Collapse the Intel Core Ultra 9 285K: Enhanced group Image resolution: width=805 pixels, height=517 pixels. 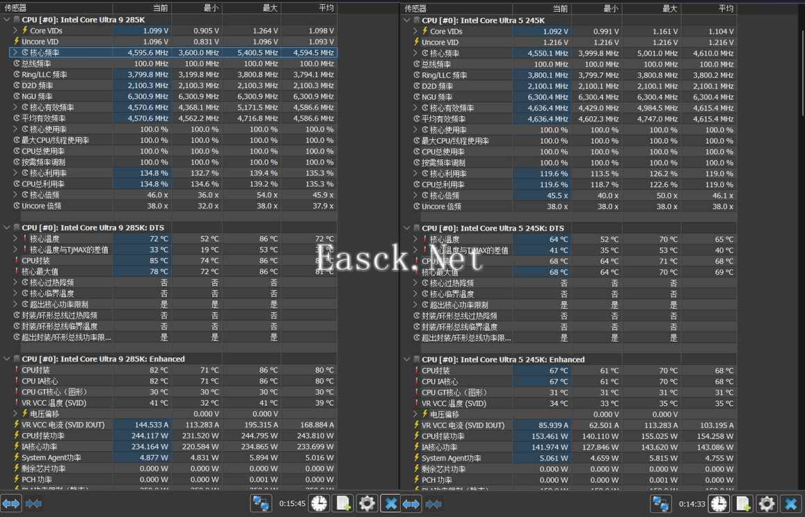click(x=7, y=359)
